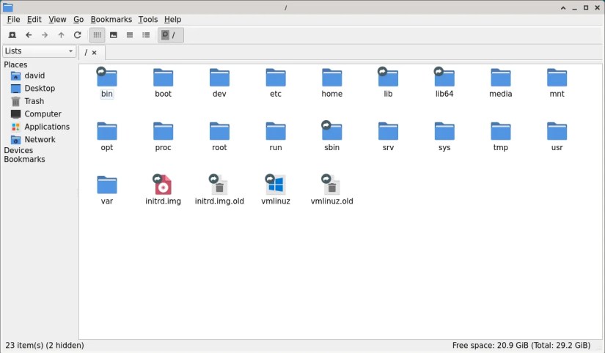Open the Edit menu
605x353 pixels.
tap(34, 19)
